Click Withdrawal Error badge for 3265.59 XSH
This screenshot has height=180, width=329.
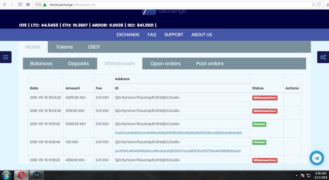click(265, 98)
